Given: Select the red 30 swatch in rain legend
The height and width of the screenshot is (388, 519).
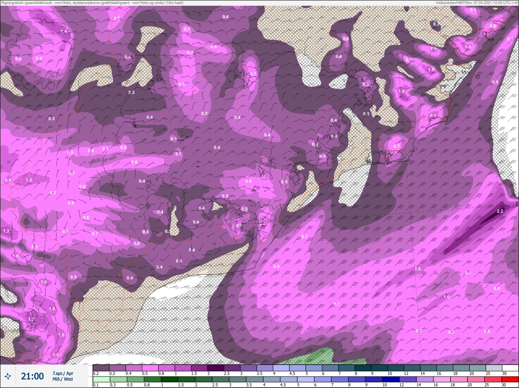Looking at the screenshot, I should 510,379.
